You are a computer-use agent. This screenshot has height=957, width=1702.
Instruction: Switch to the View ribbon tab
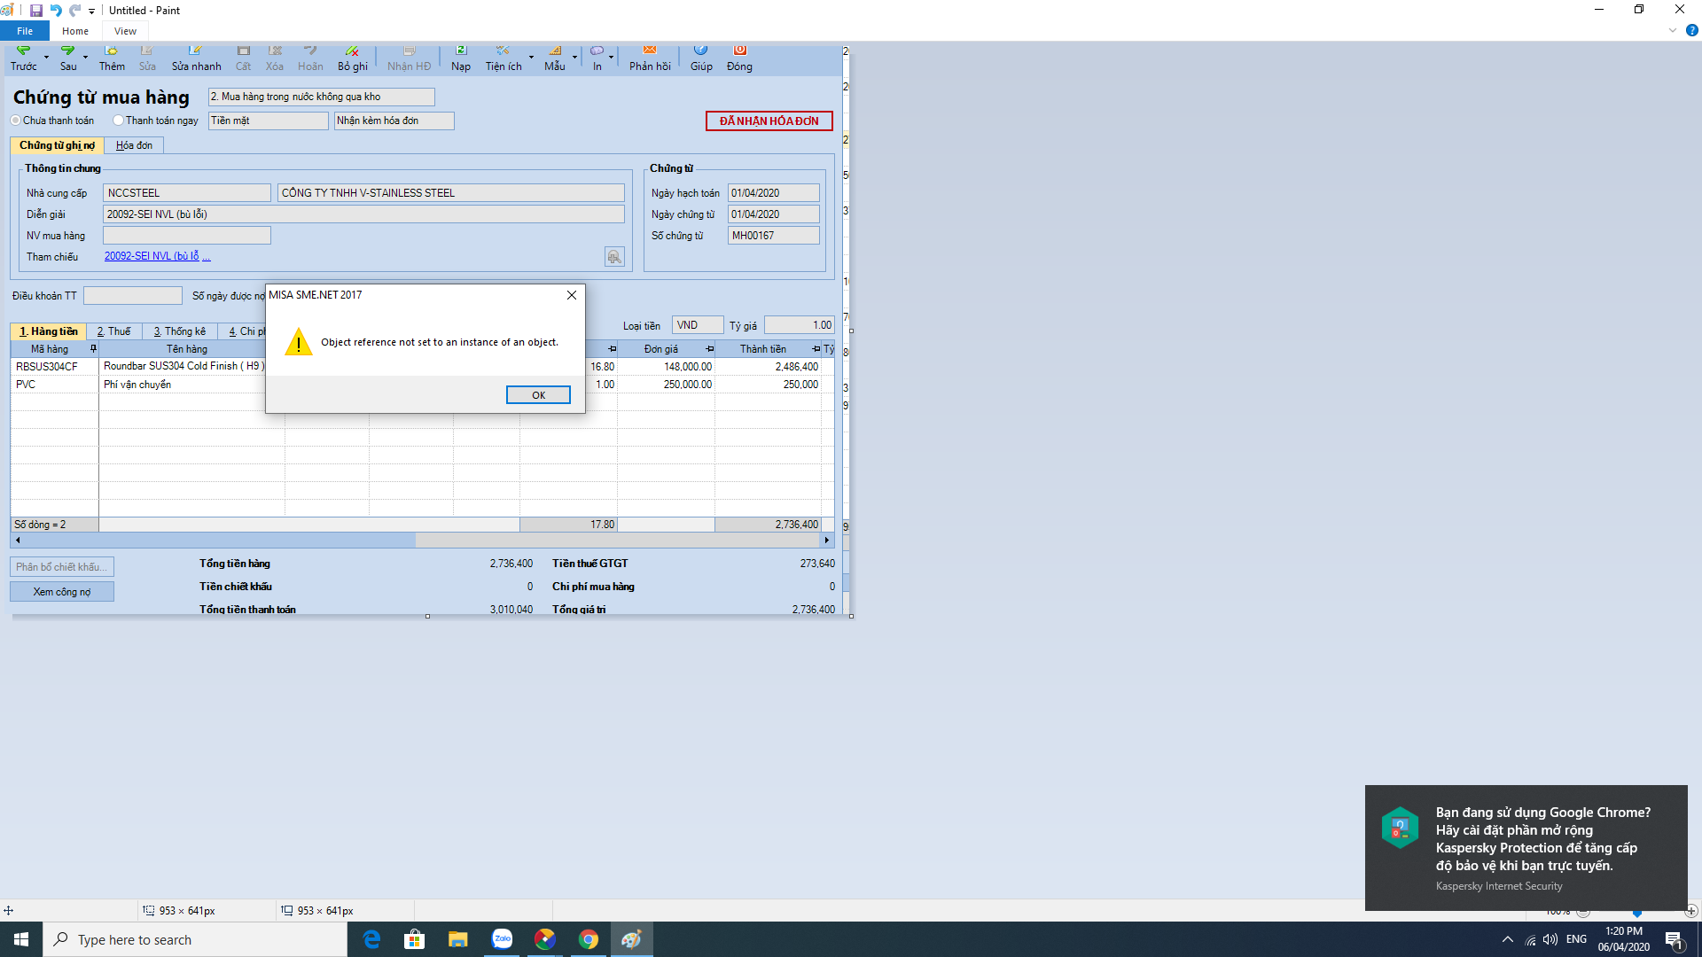125,31
